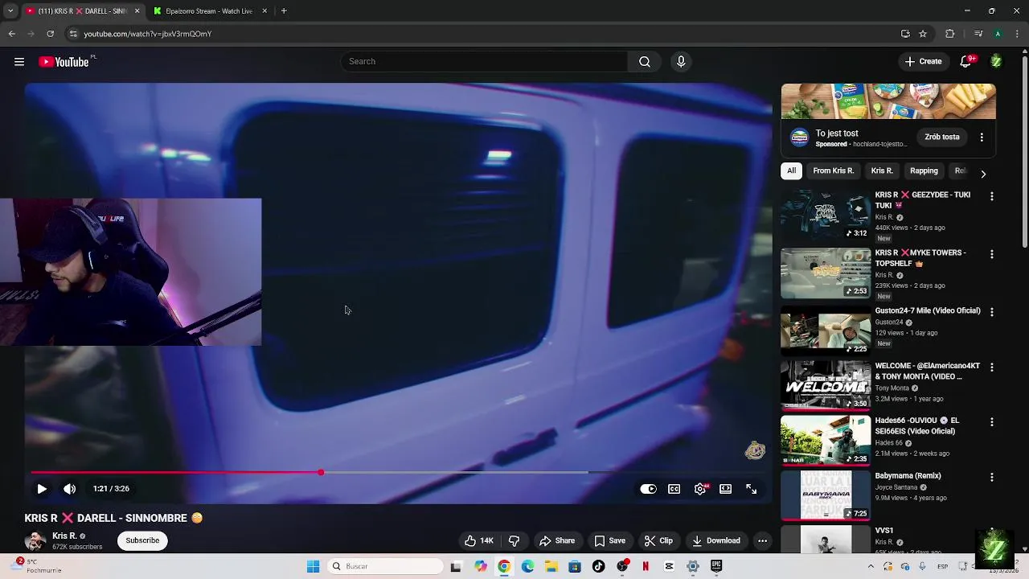Switch the player to theater mode

pyautogui.click(x=726, y=489)
